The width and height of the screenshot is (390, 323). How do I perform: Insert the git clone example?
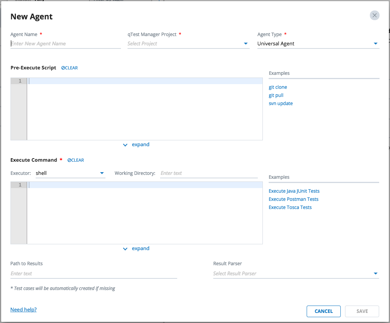point(278,87)
